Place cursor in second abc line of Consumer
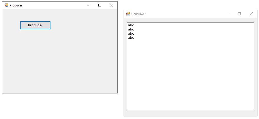The width and height of the screenshot is (259, 119). point(131,29)
